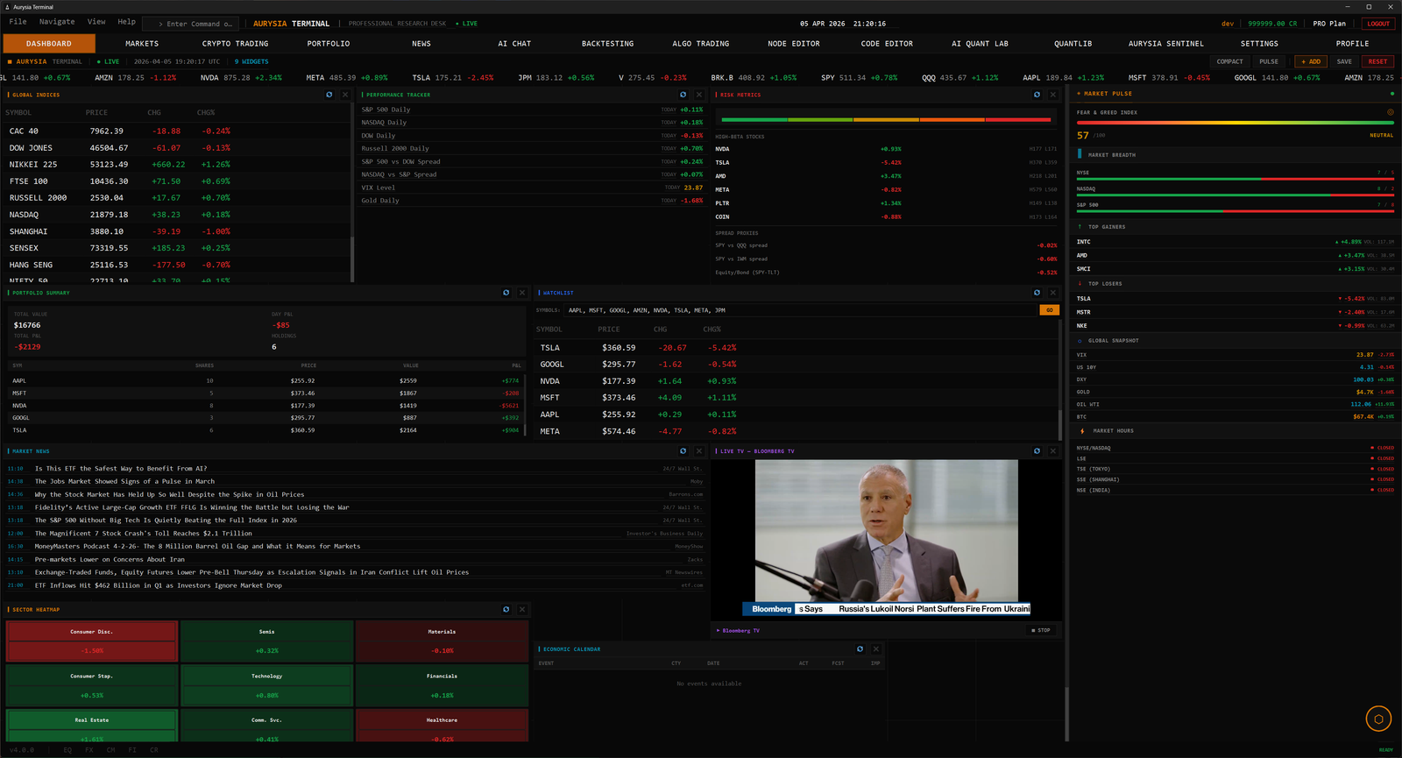The height and width of the screenshot is (758, 1402).
Task: Open the View menu
Action: [x=96, y=22]
